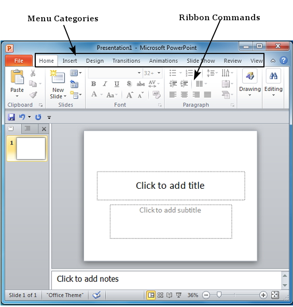Open slide Layout dropdown

pyautogui.click(x=76, y=73)
